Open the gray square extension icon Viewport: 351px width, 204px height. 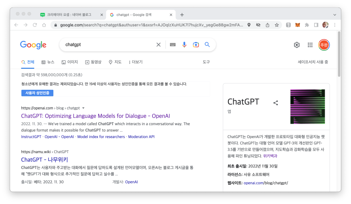click(x=288, y=25)
